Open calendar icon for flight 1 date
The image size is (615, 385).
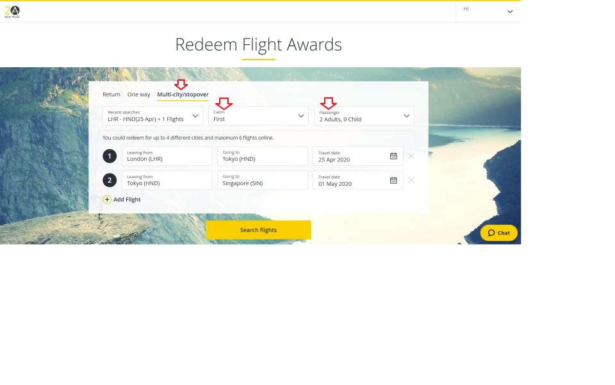393,156
